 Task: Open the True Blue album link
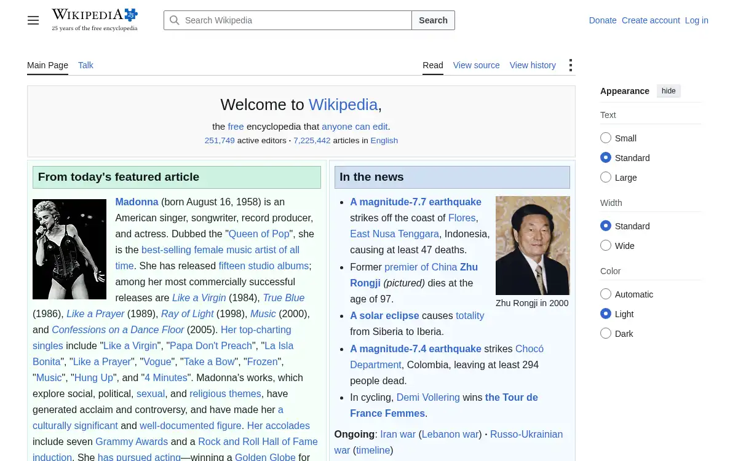pyautogui.click(x=284, y=297)
